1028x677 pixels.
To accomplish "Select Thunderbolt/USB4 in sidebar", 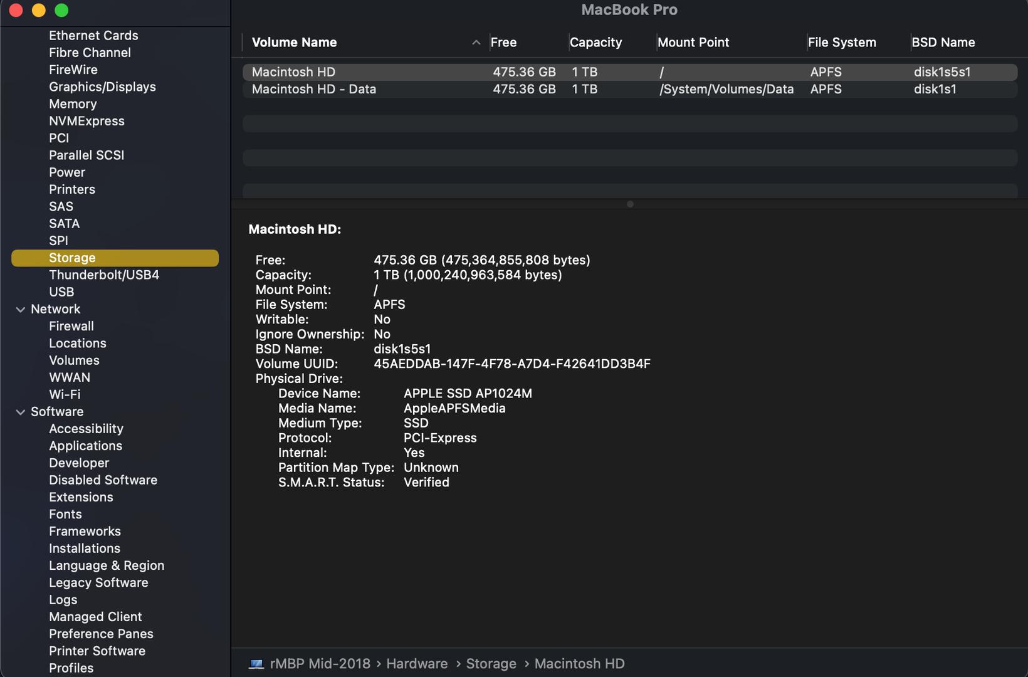I will point(104,275).
